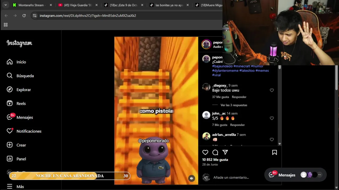
Task: Open the Más hamburger menu icon
Action: pyautogui.click(x=10, y=187)
